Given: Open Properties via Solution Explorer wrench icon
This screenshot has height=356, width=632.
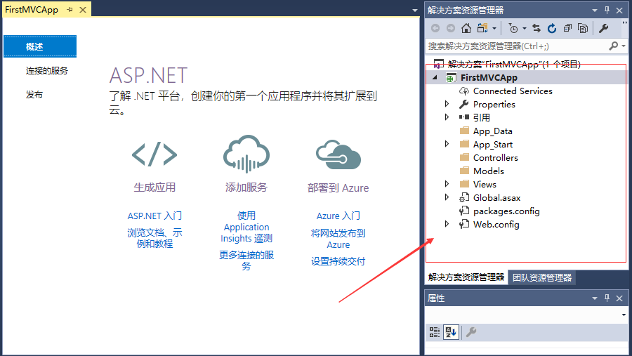Looking at the screenshot, I should pos(603,28).
